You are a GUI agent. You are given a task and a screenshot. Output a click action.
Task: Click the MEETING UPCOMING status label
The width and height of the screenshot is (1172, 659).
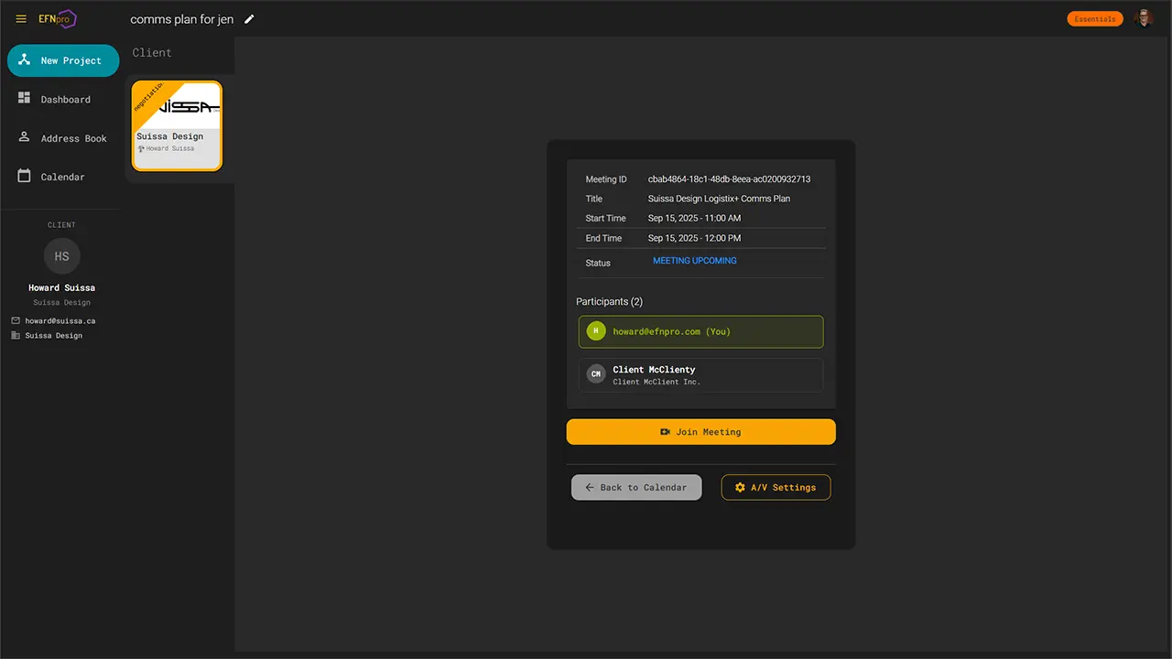click(694, 261)
